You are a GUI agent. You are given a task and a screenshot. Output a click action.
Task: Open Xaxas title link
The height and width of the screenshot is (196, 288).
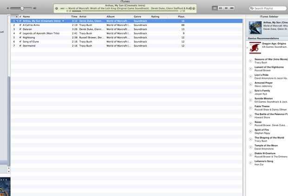click(x=258, y=122)
